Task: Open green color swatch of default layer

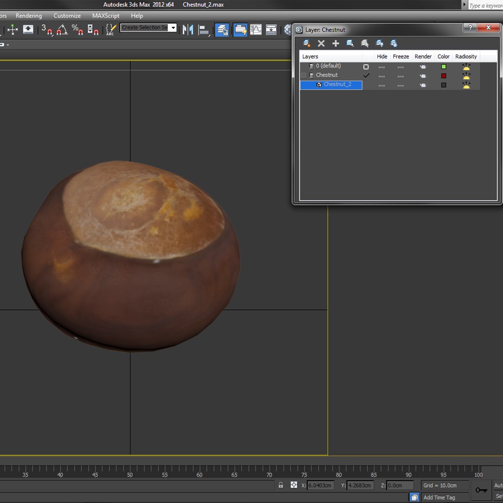Action: tap(444, 67)
